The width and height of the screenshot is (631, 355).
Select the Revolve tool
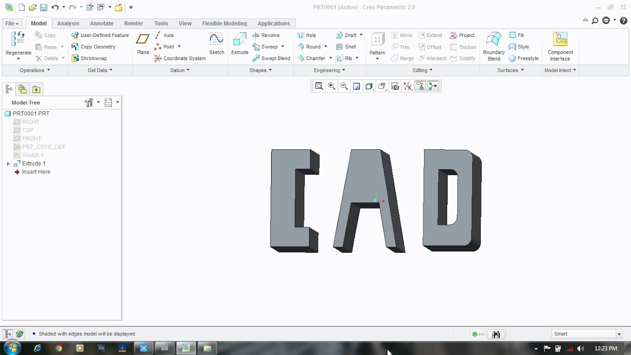pos(266,35)
